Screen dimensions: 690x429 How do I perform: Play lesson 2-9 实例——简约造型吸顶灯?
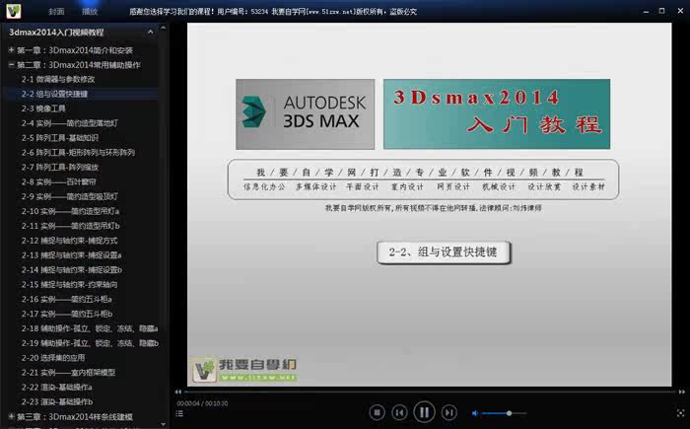coord(70,196)
